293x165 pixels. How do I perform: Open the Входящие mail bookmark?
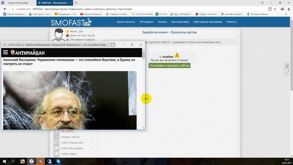65,14
